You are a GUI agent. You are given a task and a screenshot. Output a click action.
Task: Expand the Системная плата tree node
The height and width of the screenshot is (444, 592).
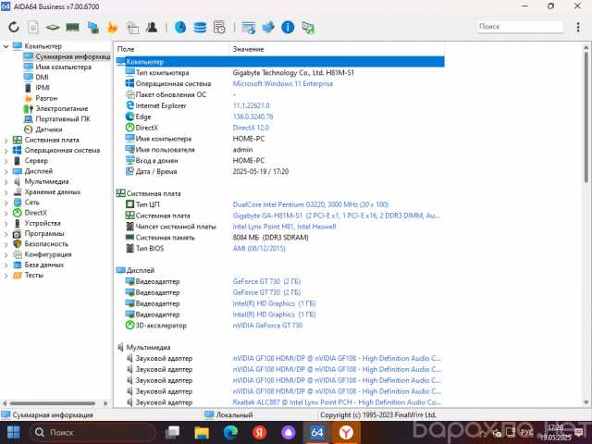(6, 140)
